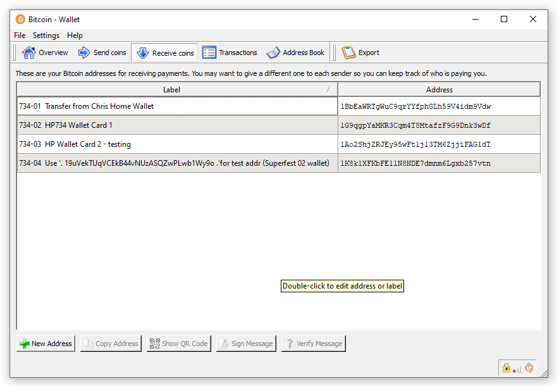Select the Receive coins toolbar tab

[164, 53]
